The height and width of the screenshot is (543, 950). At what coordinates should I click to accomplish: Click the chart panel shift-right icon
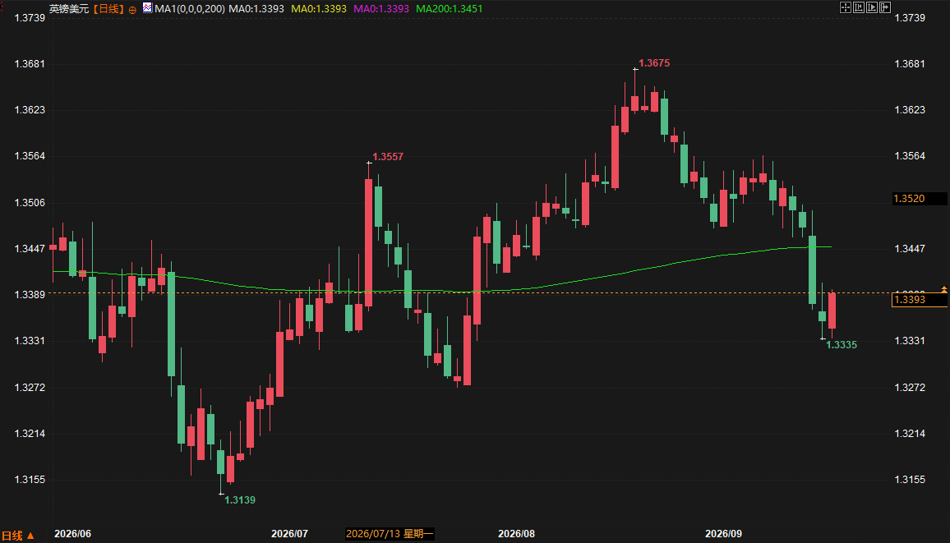(885, 7)
